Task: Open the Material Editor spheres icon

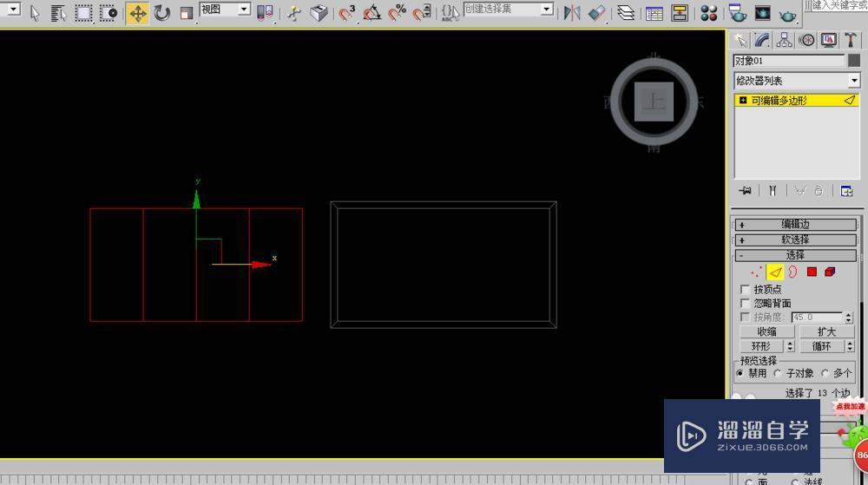Action: point(708,13)
